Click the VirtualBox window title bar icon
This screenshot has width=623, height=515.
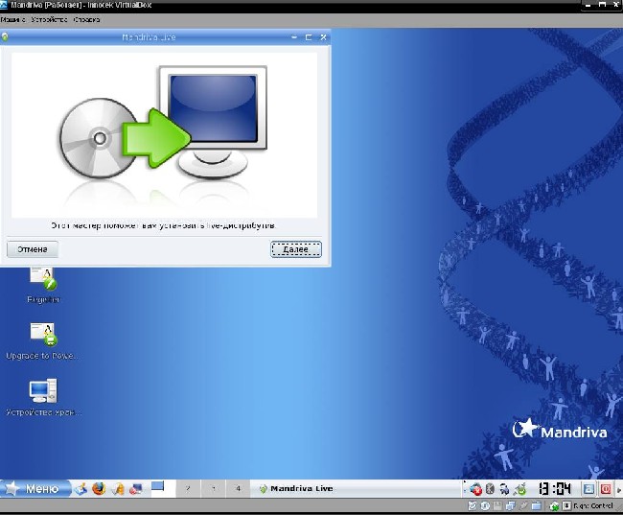(x=4, y=5)
